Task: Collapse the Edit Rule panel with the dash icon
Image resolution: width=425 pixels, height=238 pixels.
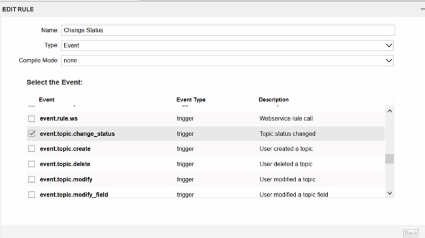Action: click(422, 9)
